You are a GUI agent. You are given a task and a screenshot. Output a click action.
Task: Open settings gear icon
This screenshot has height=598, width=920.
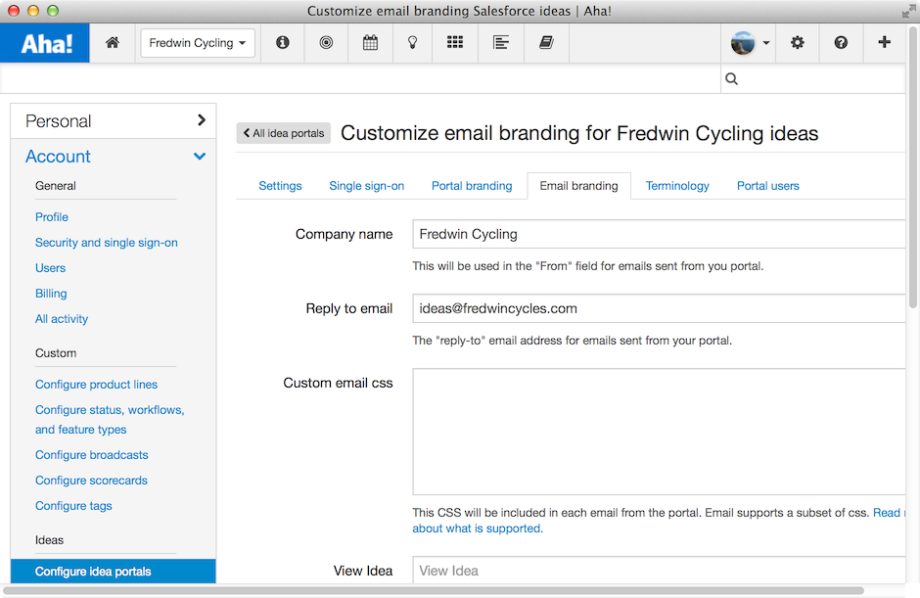797,42
